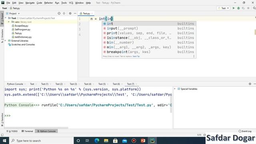The height and width of the screenshot is (144, 256).
Task: Click the Windows taskbar search box
Action: (x=41, y=140)
